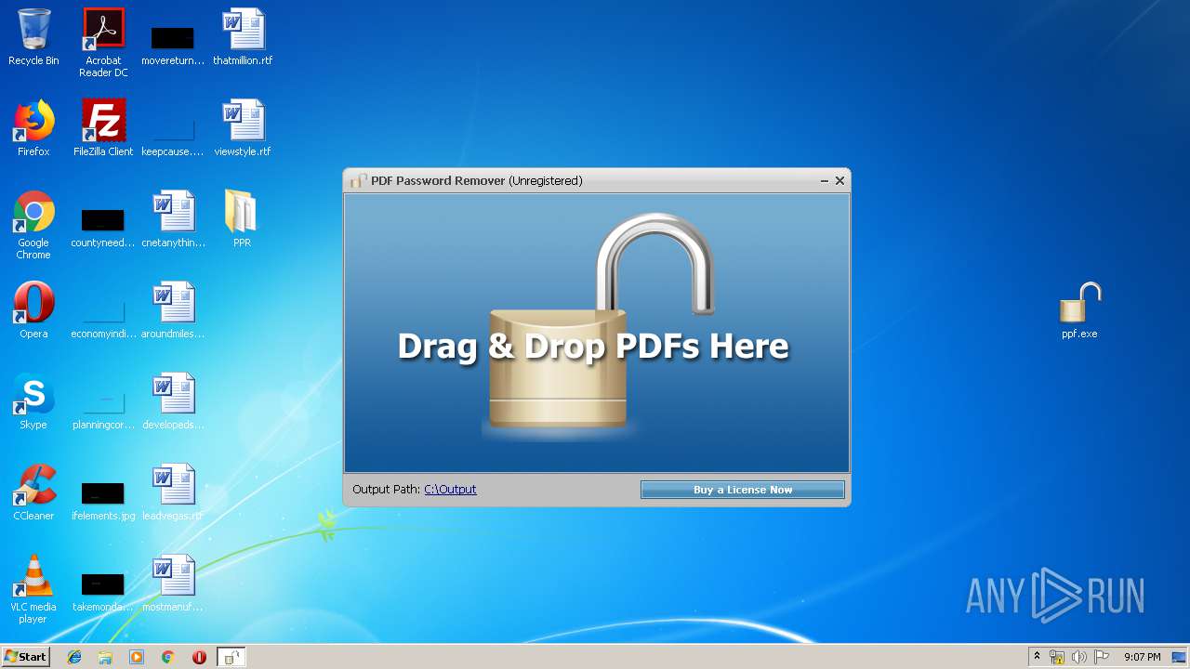Show hidden system tray icons

point(1037,657)
